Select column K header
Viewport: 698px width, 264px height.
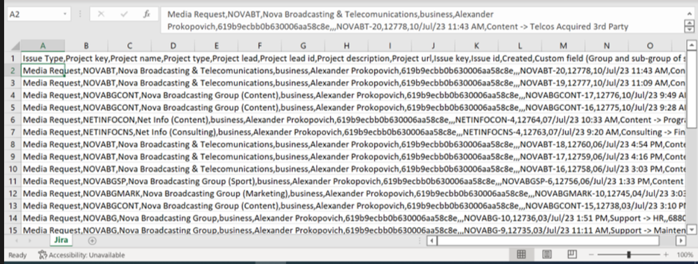coord(476,46)
